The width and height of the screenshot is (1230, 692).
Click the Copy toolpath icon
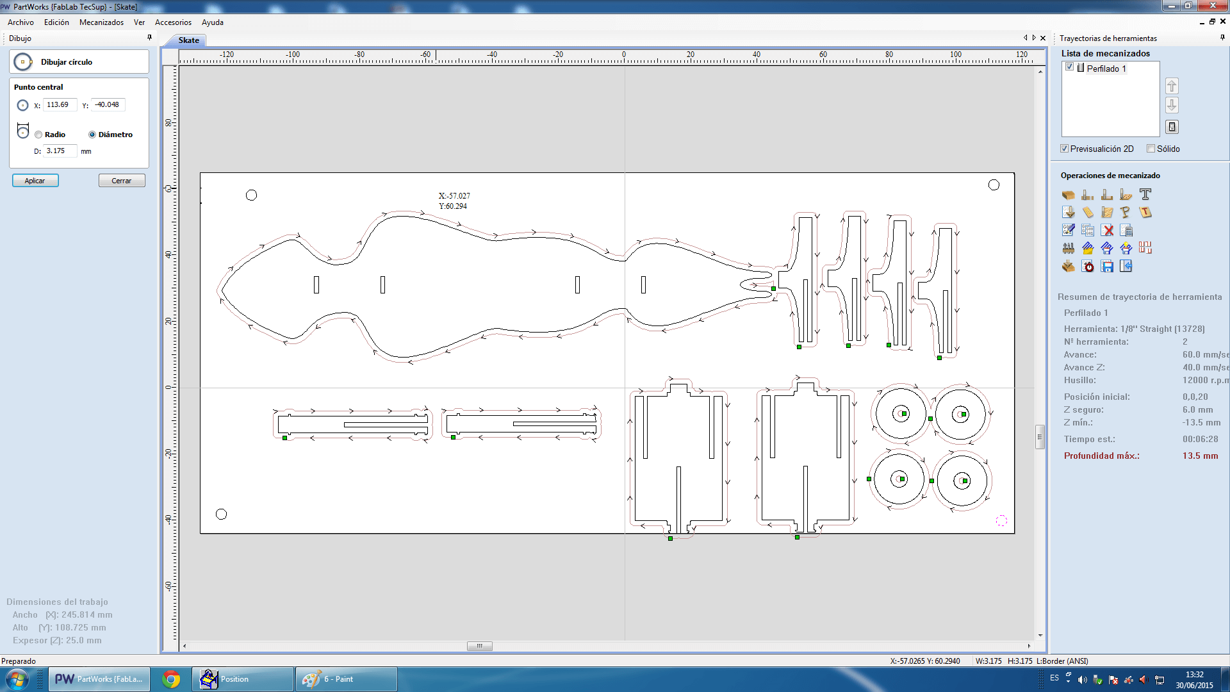(1087, 230)
